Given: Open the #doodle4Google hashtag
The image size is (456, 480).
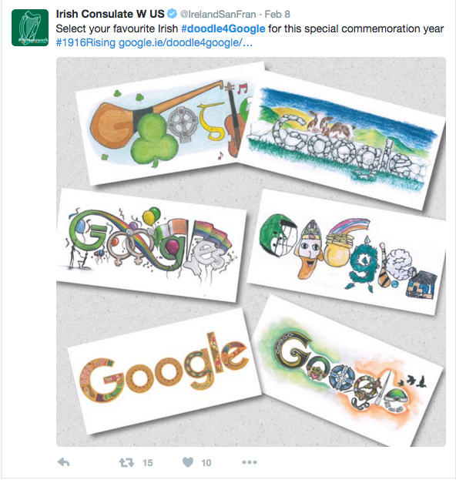Looking at the screenshot, I should [223, 29].
